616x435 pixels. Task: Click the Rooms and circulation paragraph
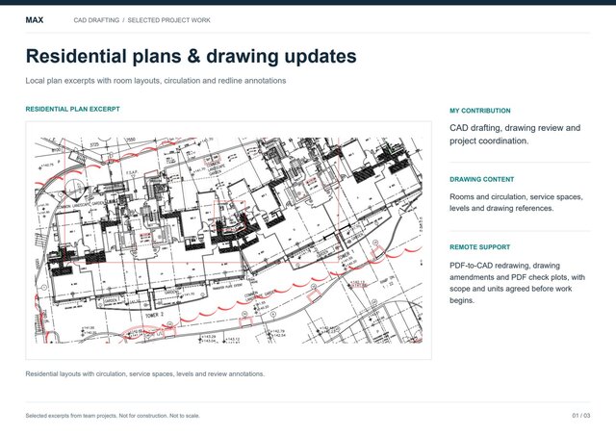516,202
